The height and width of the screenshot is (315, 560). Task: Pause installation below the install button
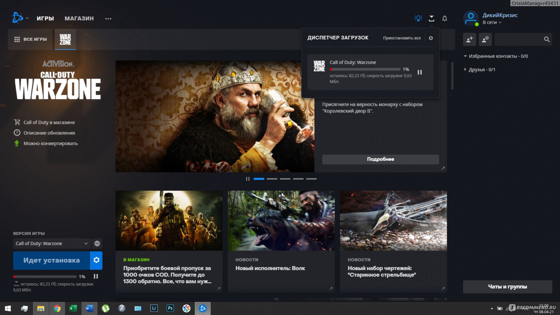tap(96, 277)
